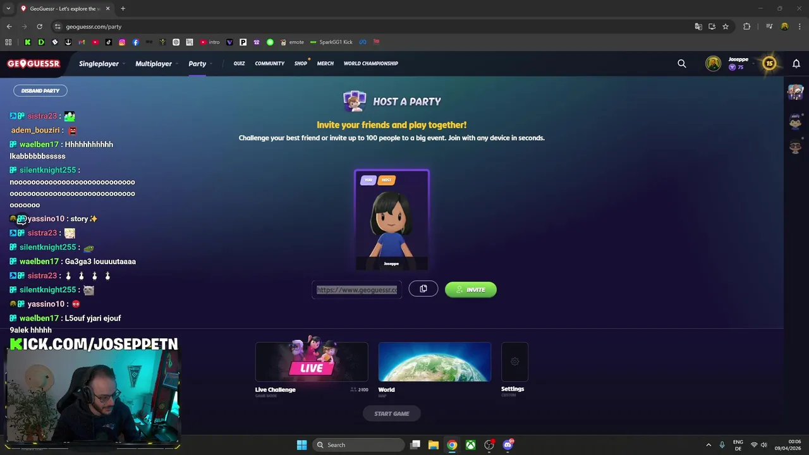Expand the Party menu
Image resolution: width=809 pixels, height=455 pixels.
coord(200,64)
